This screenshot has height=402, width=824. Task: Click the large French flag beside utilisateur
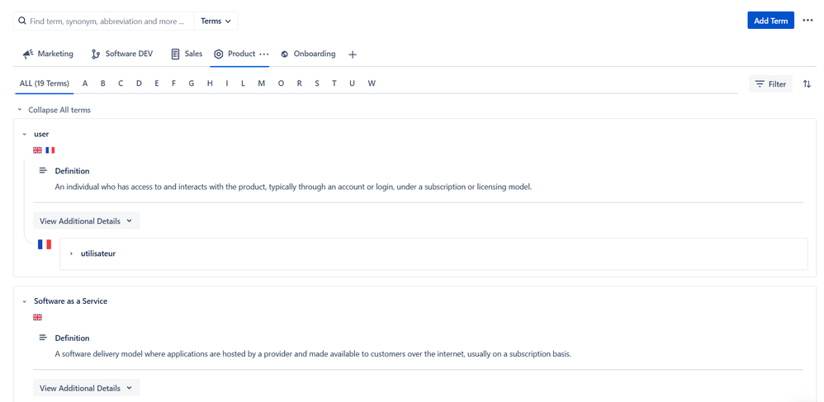point(45,244)
